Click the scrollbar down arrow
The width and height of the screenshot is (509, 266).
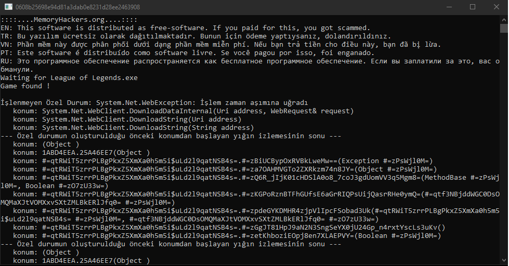click(503, 260)
